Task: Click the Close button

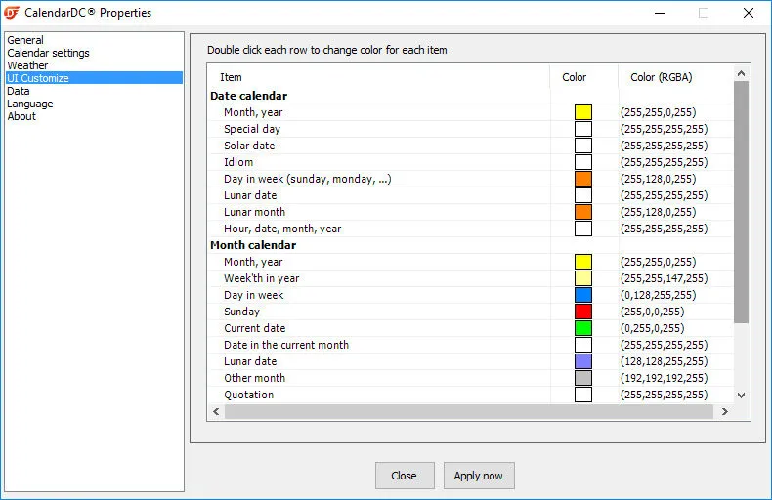Action: click(404, 476)
